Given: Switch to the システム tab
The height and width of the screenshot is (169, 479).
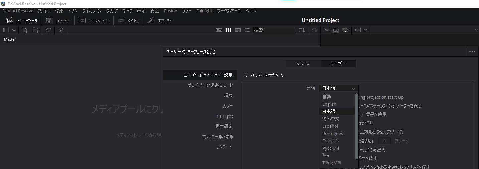Looking at the screenshot, I should point(303,63).
